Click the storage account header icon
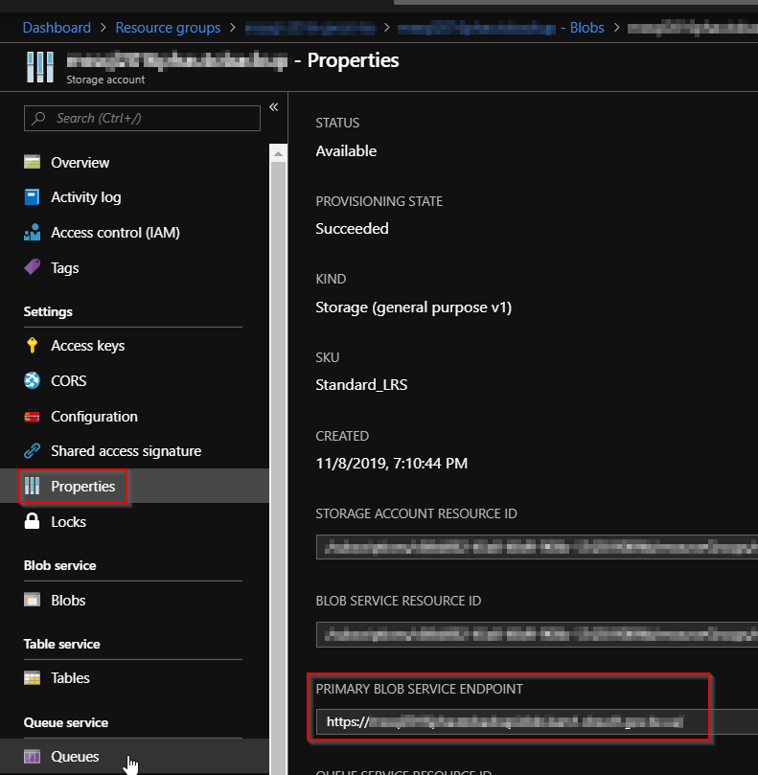The height and width of the screenshot is (775, 758). [x=40, y=67]
